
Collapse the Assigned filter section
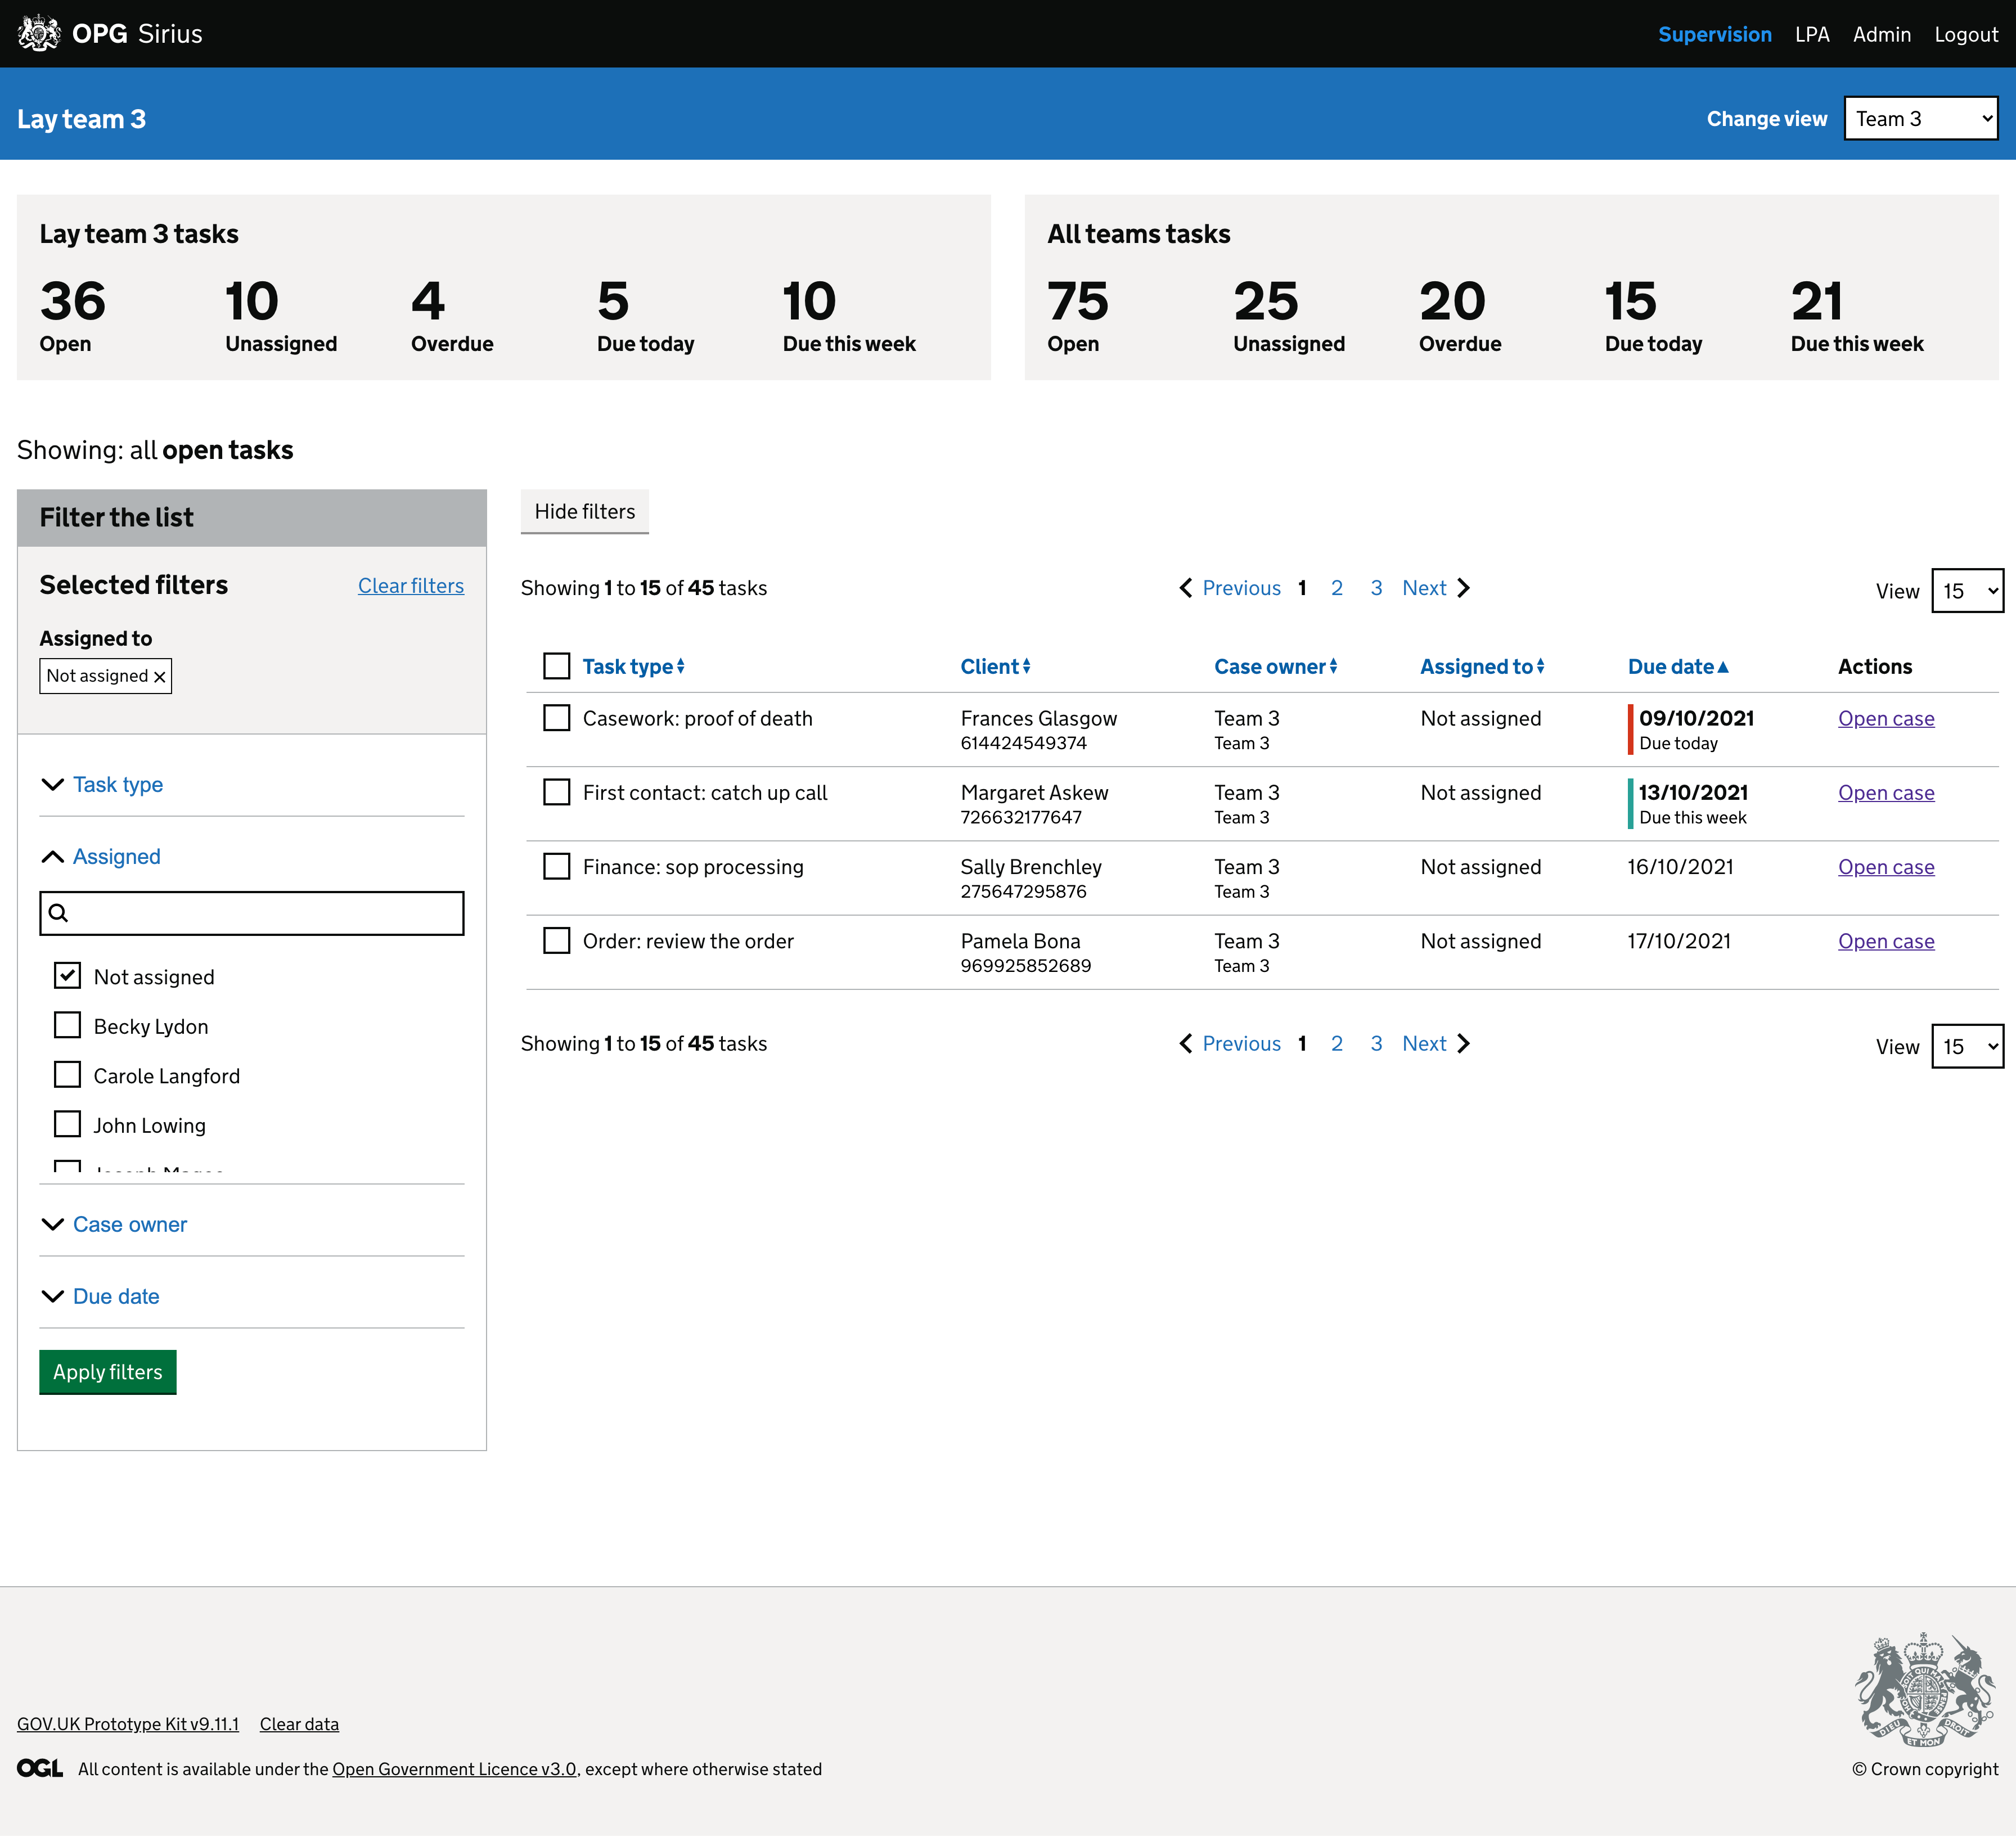(101, 857)
